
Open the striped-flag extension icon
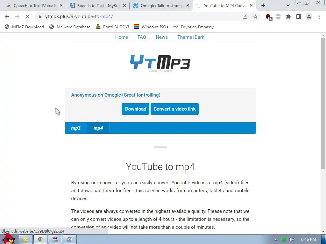click(278, 17)
